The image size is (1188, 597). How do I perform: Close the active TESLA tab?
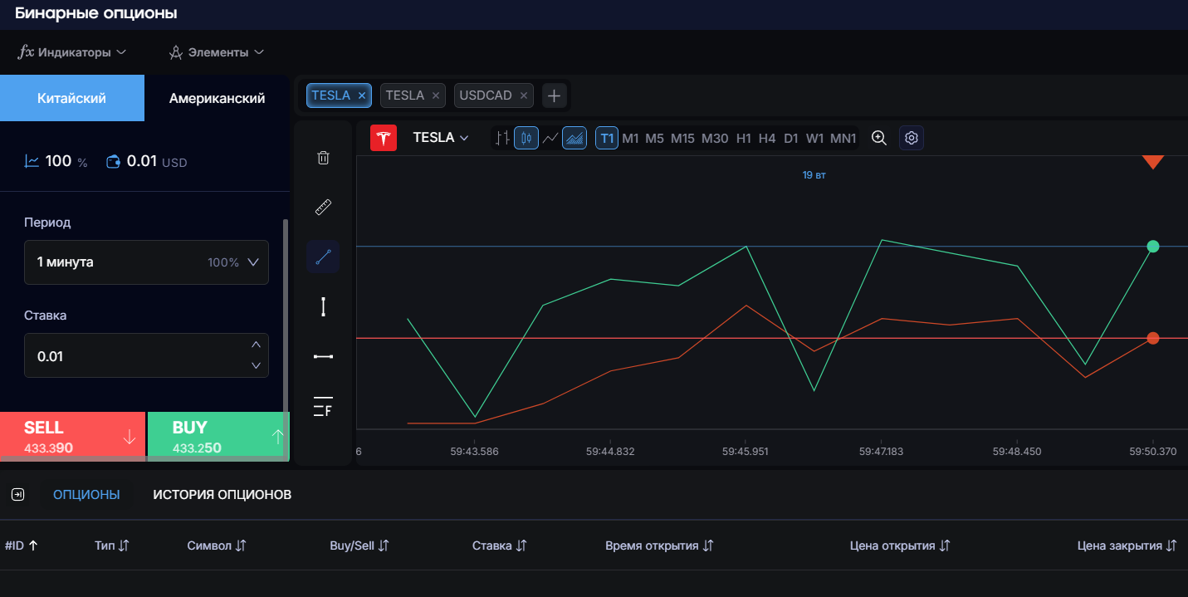click(x=362, y=95)
